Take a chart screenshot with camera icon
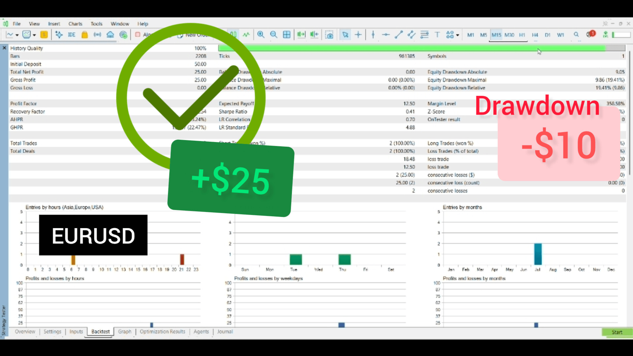Screen dimensions: 633x356 (x=329, y=35)
